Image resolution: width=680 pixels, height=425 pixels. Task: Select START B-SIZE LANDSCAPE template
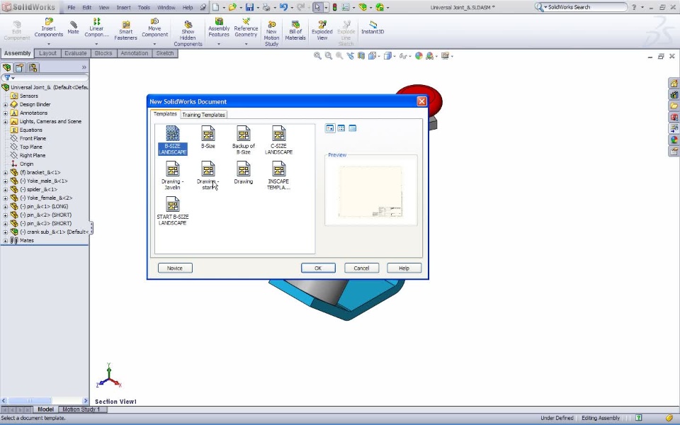coord(173,211)
